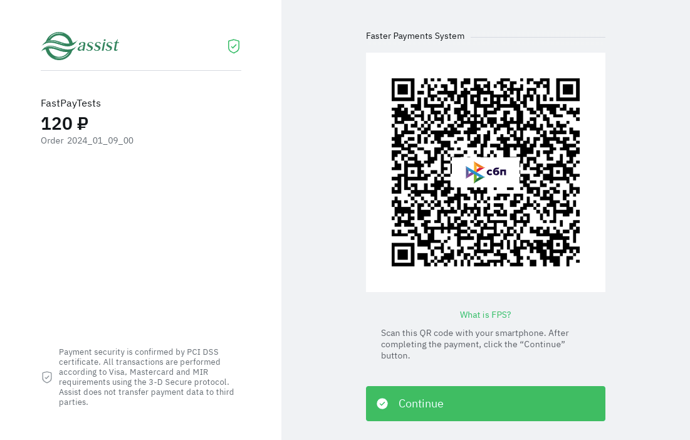This screenshot has height=440, width=690.
Task: Click the gray shield icon beside PCI DSS text
Action: click(47, 377)
